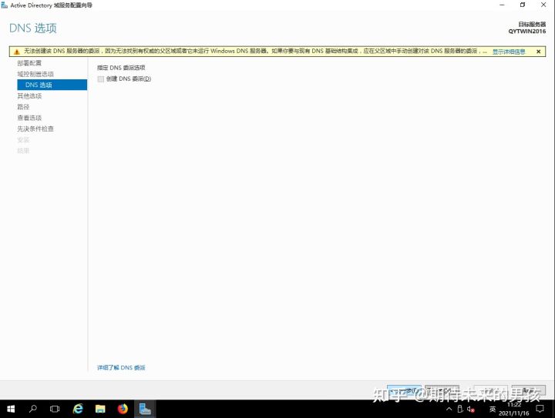
Task: Select the highlighted DNS 选项 step
Action: (52, 85)
